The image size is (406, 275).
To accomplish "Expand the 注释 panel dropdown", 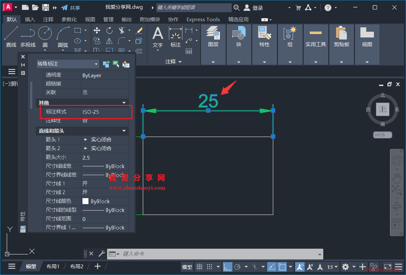I will (x=174, y=62).
